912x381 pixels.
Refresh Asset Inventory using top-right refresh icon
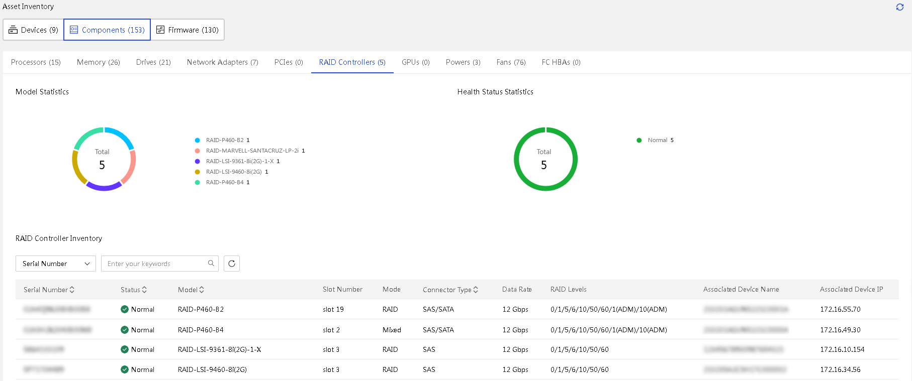click(x=900, y=7)
